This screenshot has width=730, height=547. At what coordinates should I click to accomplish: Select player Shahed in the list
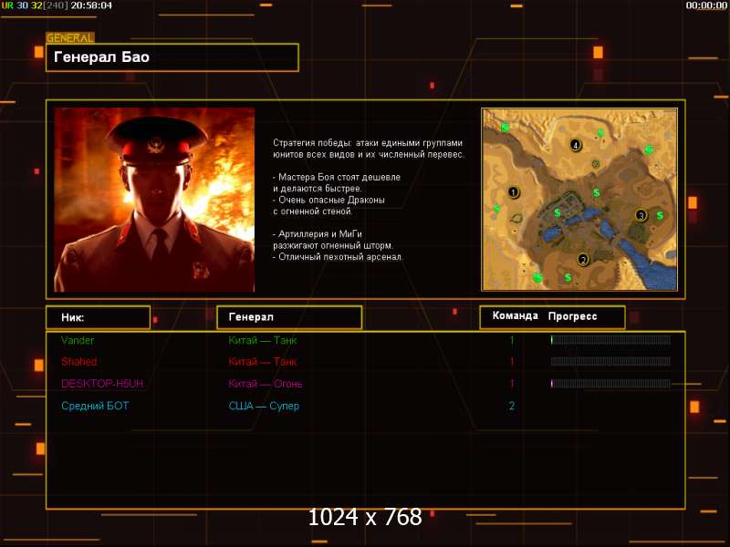tap(78, 362)
